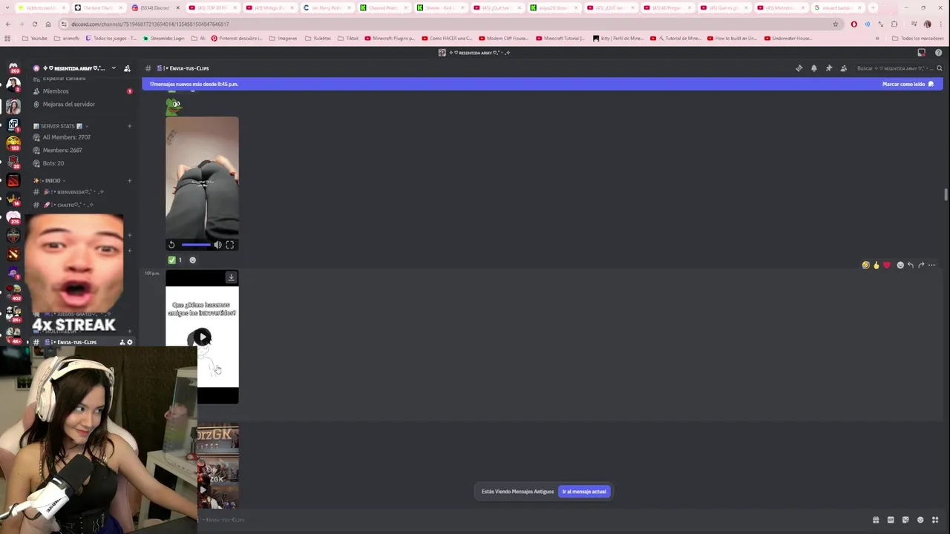Bookmark this page star icon
The image size is (950, 534).
click(x=836, y=24)
